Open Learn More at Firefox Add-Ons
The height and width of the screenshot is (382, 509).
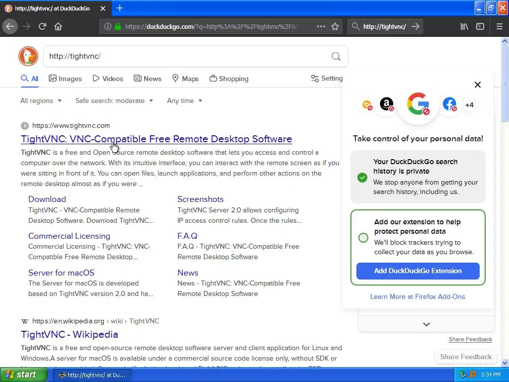pyautogui.click(x=418, y=296)
